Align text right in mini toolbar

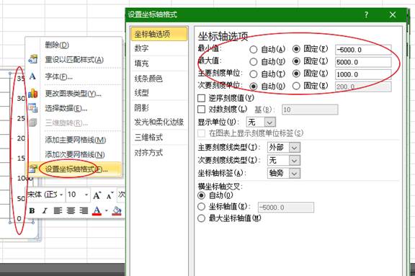coord(84,210)
